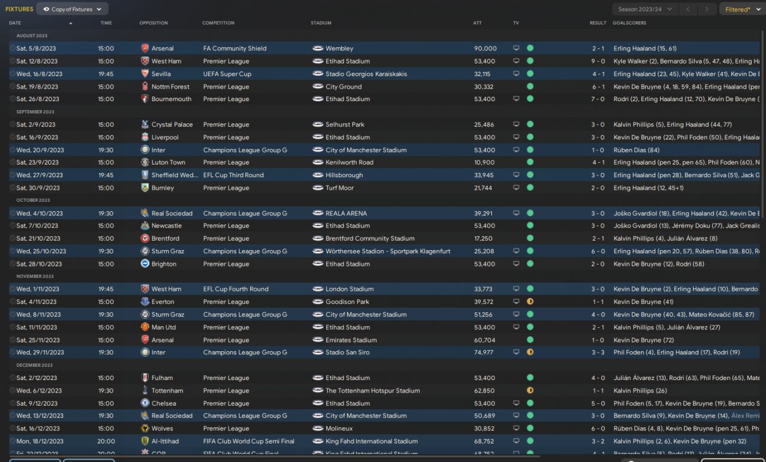The width and height of the screenshot is (766, 462).
Task: Click the Bournemouth club badge
Action: coord(145,99)
